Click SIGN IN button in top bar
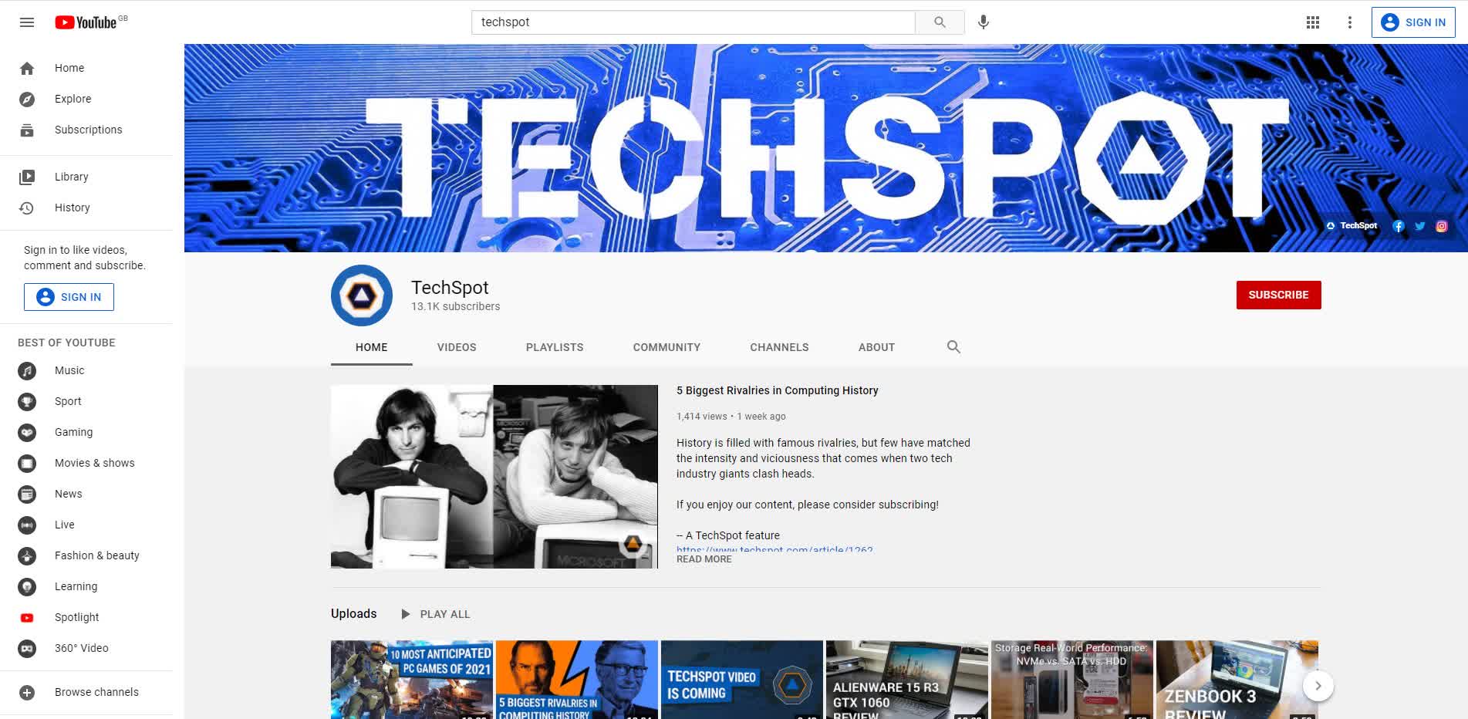The height and width of the screenshot is (719, 1468). point(1413,22)
